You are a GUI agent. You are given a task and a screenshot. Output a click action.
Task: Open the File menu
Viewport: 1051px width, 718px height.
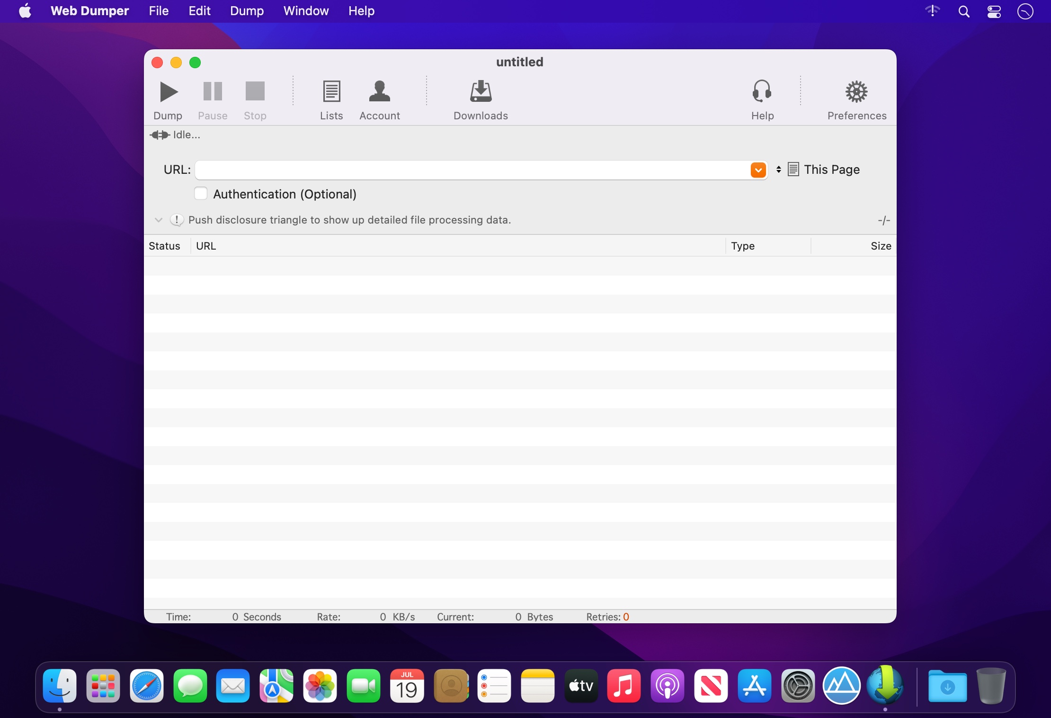click(x=158, y=11)
